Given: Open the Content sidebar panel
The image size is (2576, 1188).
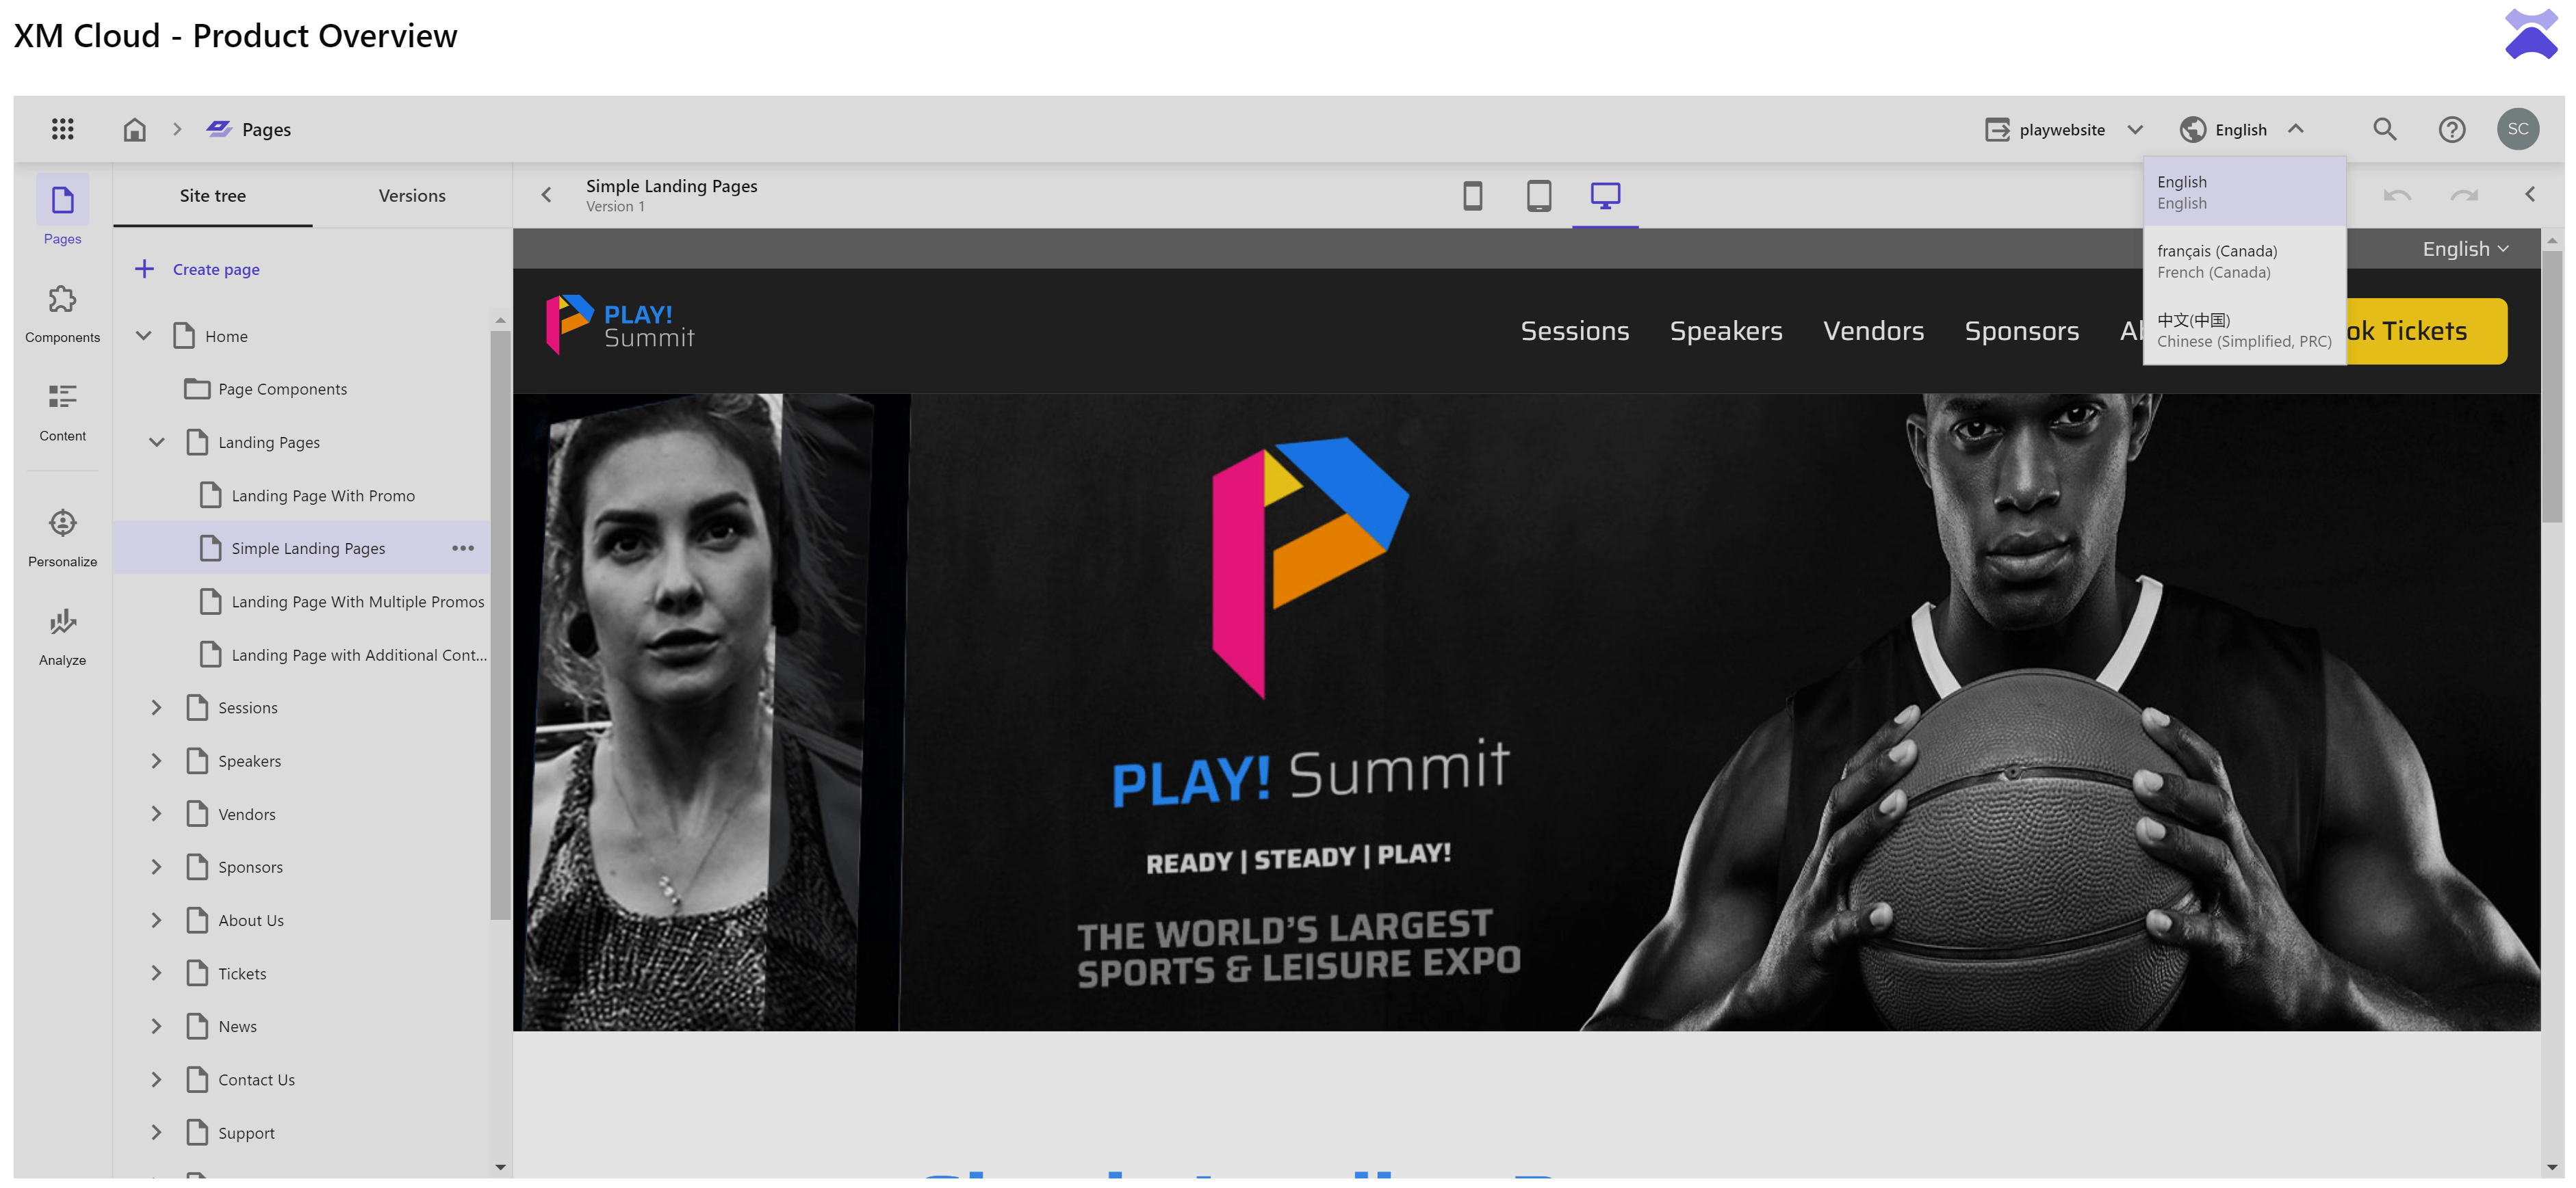Looking at the screenshot, I should tap(62, 412).
